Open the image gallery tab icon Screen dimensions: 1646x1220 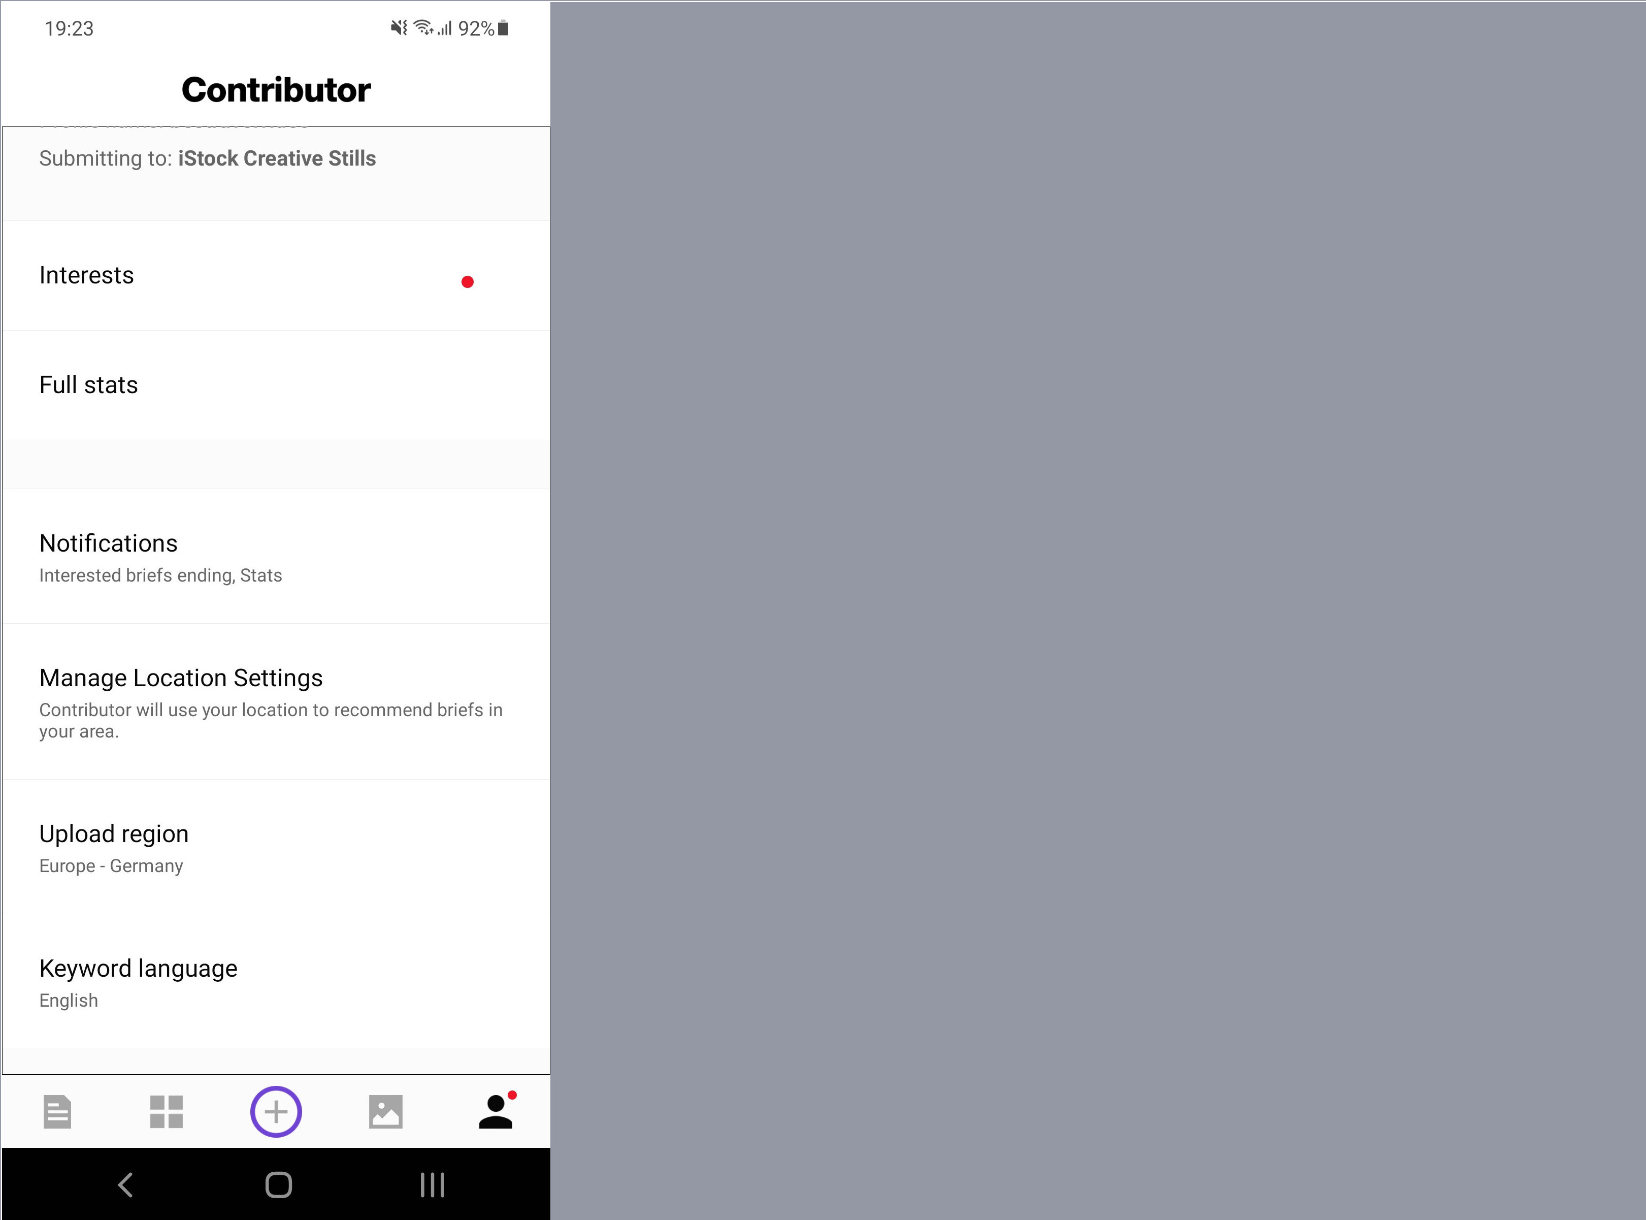(x=385, y=1111)
